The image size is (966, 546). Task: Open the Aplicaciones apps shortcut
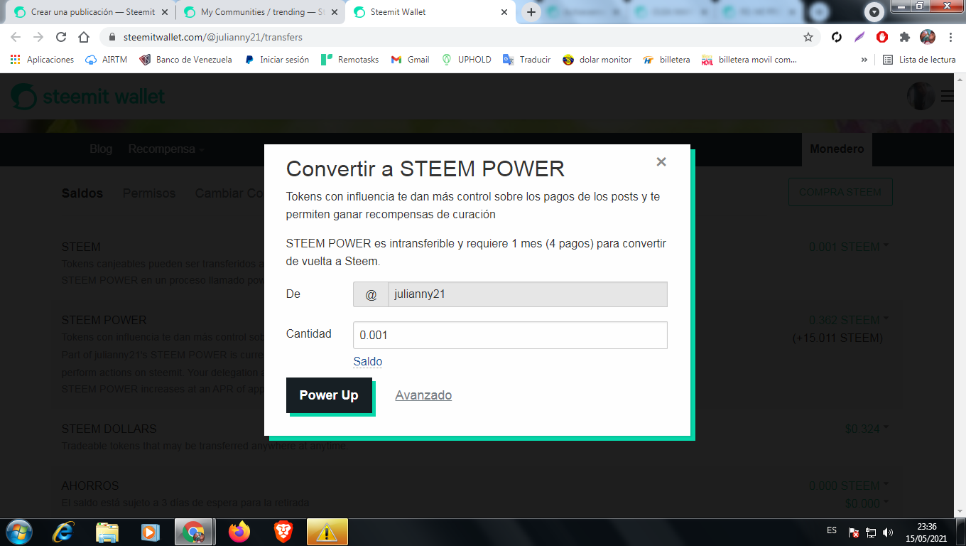(x=42, y=60)
